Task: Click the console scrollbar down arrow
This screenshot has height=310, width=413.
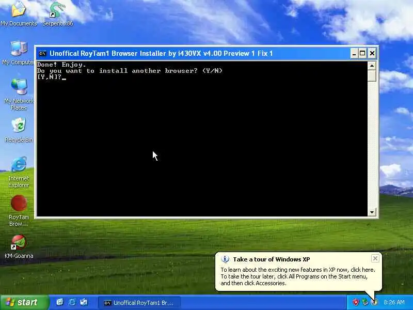Action: pyautogui.click(x=372, y=212)
